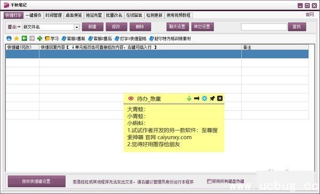Click the 待办_急重 sticky note title

(x=149, y=99)
